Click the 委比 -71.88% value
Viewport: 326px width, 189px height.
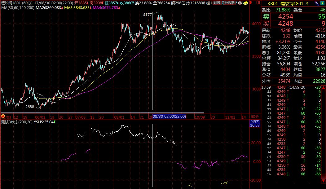pyautogui.click(x=282, y=10)
